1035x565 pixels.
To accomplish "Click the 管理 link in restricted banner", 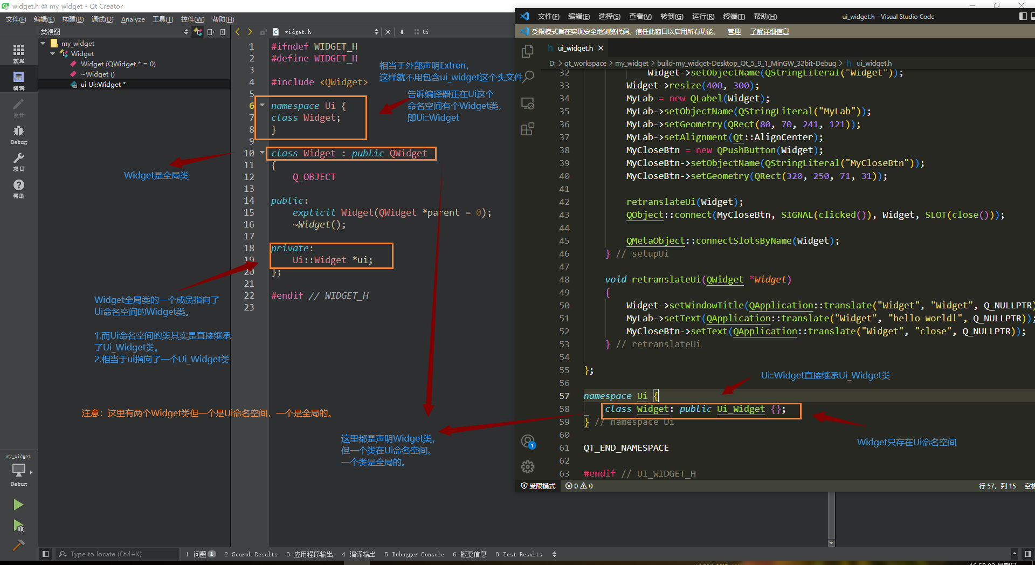I will [x=734, y=32].
